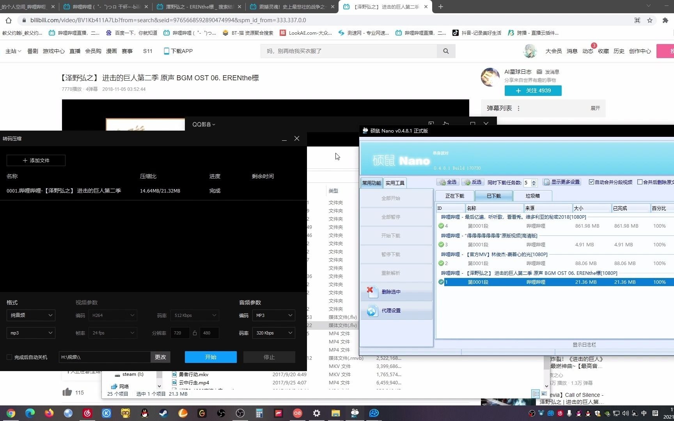
Task: Launch Microsoft Edge from the taskbar
Action: tap(30, 413)
